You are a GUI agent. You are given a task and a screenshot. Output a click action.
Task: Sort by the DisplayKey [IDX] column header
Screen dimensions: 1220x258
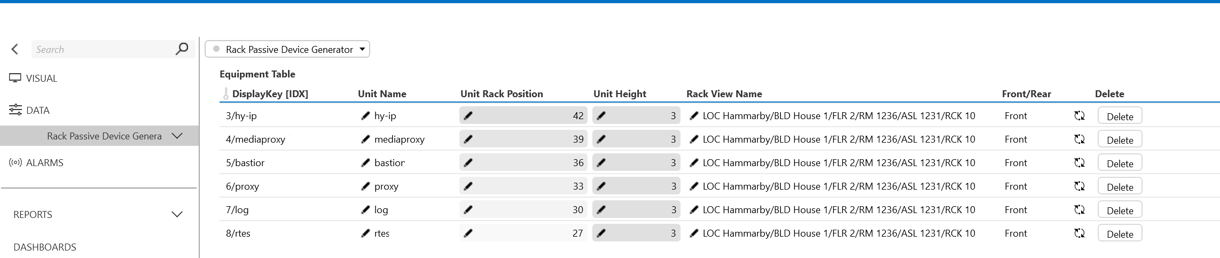(x=270, y=93)
